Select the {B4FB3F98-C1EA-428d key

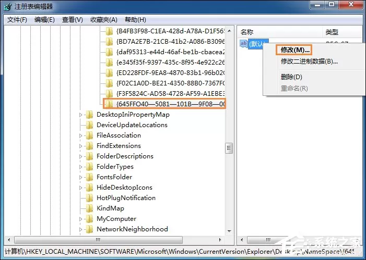tap(170, 31)
